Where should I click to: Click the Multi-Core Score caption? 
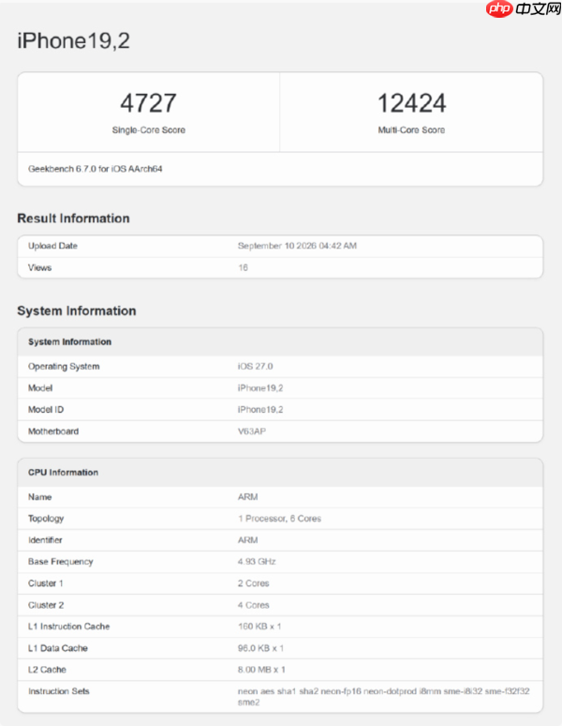tap(411, 130)
